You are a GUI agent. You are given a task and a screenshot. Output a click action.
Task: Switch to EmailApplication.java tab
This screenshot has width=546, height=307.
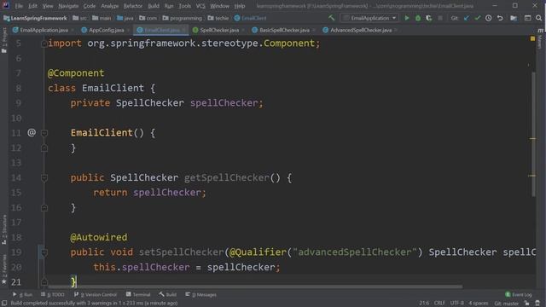point(44,30)
